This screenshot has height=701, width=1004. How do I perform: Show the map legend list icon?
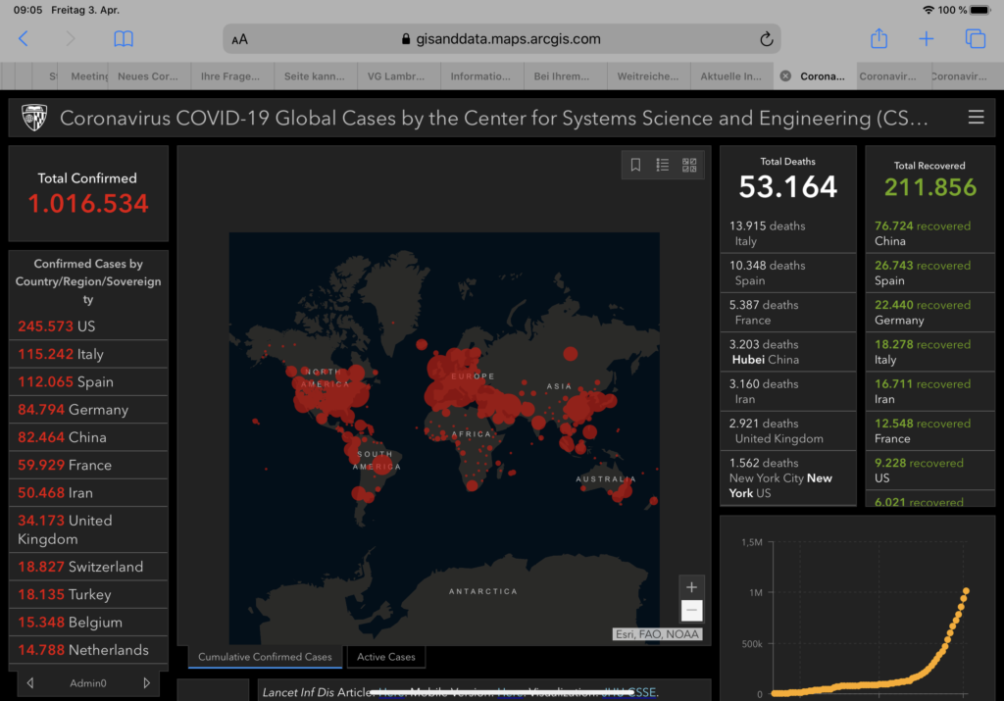[663, 165]
